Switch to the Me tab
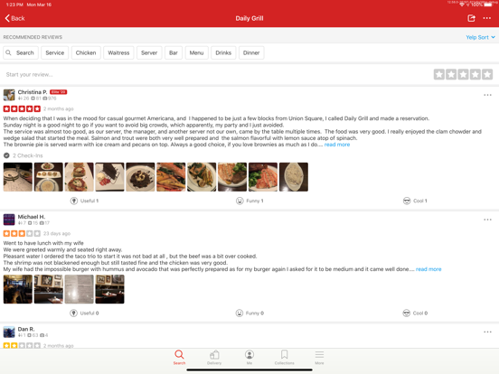 point(249,357)
